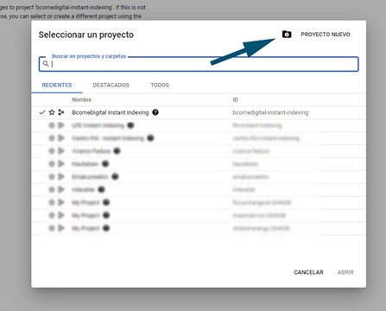Open the manage resources folder-gear icon

tap(287, 35)
